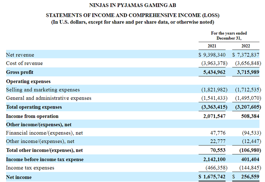Screen dimensions: 265x182
Task: Select total other income value 70,553
Action: point(218,150)
